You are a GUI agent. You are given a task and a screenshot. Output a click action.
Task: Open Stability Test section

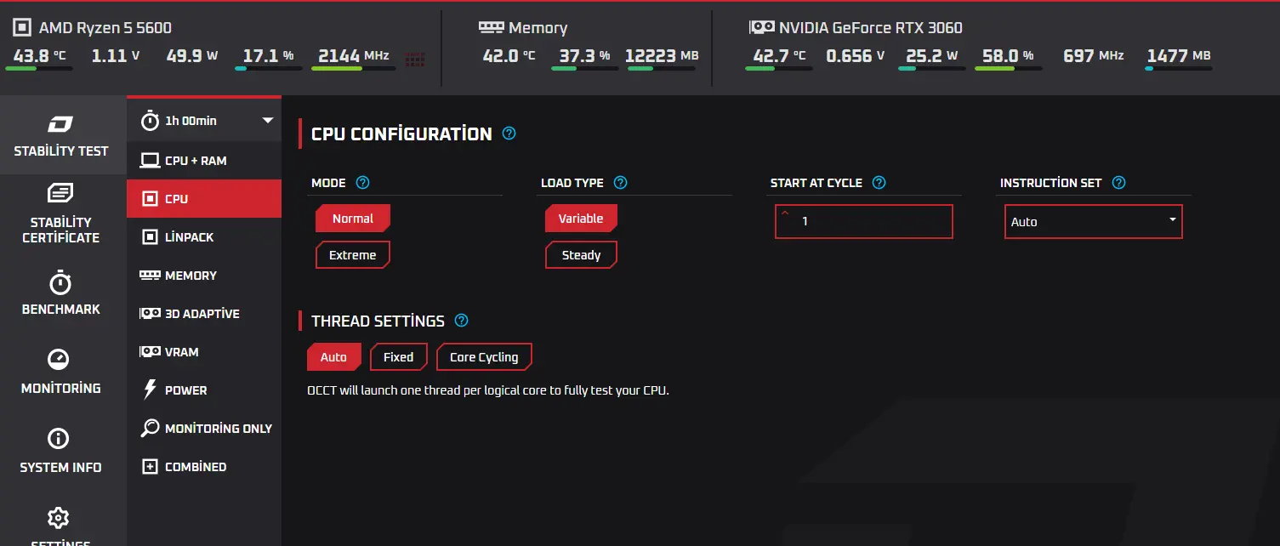[x=60, y=135]
